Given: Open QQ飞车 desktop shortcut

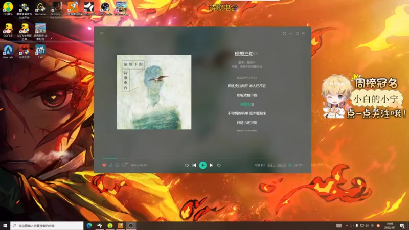Looking at the screenshot, I should point(8,30).
